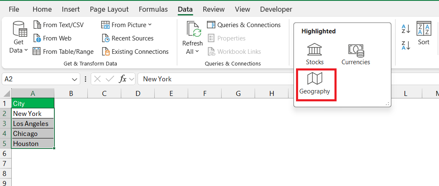The width and height of the screenshot is (439, 186).
Task: Click the formula bar text New York
Action: [x=157, y=79]
